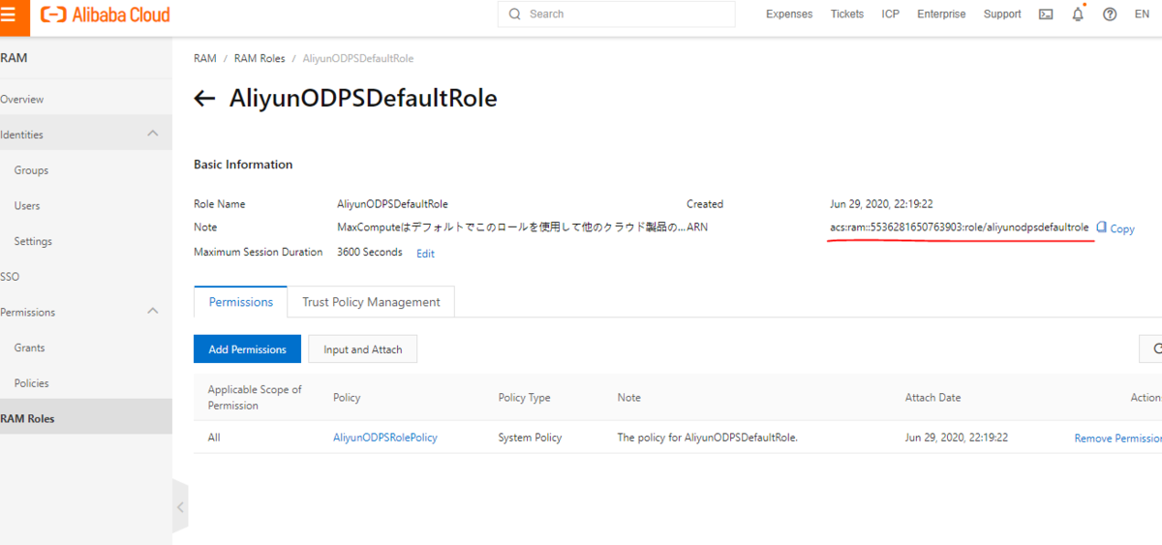Click the System Policy cell
1162x545 pixels.
(530, 438)
